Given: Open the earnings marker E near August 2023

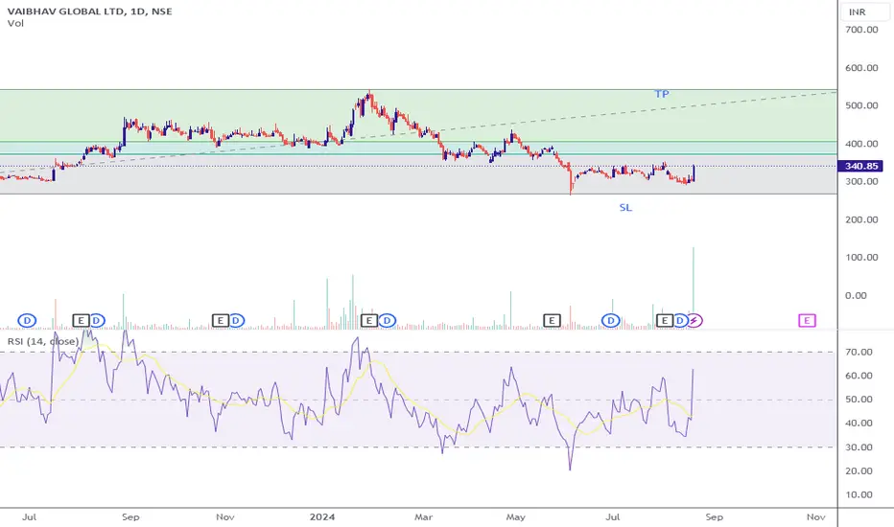Looking at the screenshot, I should click(81, 321).
